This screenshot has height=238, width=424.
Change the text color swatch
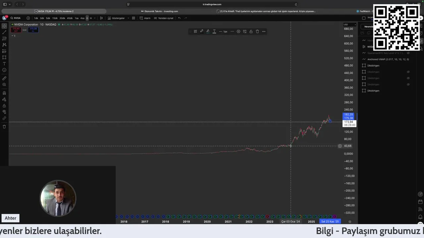click(x=214, y=31)
